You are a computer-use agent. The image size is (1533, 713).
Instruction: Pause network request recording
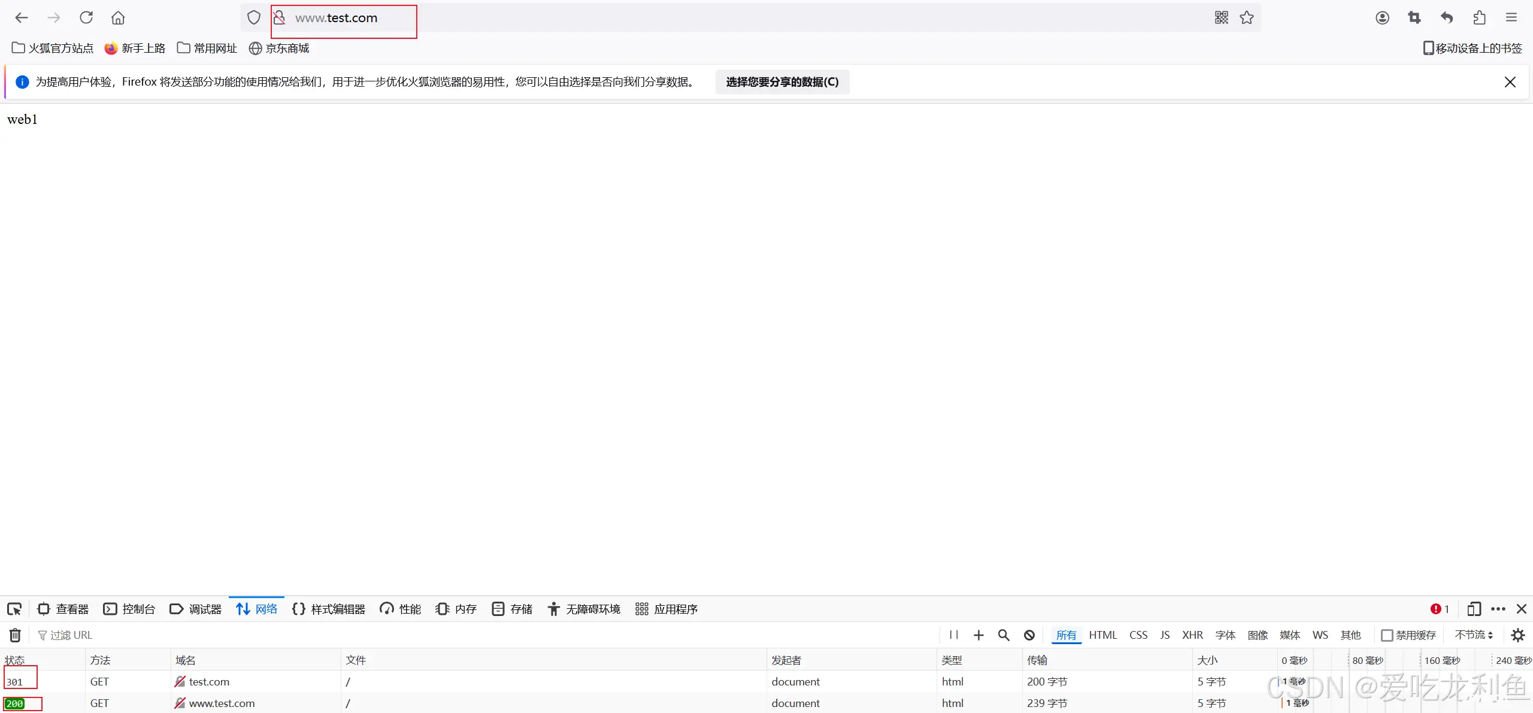[x=954, y=635]
